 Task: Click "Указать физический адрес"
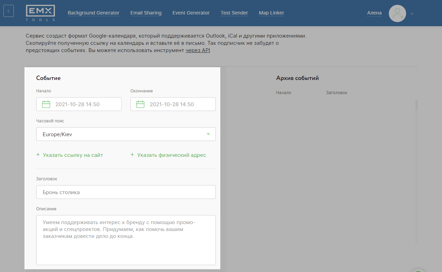pyautogui.click(x=171, y=155)
